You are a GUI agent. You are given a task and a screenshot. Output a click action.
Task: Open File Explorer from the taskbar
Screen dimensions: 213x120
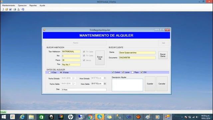pyautogui.click(x=31, y=117)
